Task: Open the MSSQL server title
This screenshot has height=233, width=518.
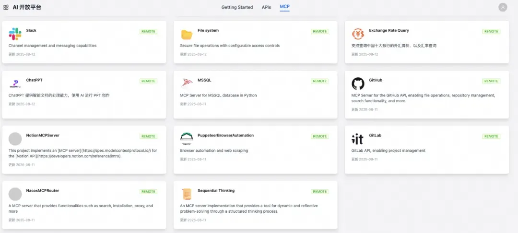Action: click(204, 80)
